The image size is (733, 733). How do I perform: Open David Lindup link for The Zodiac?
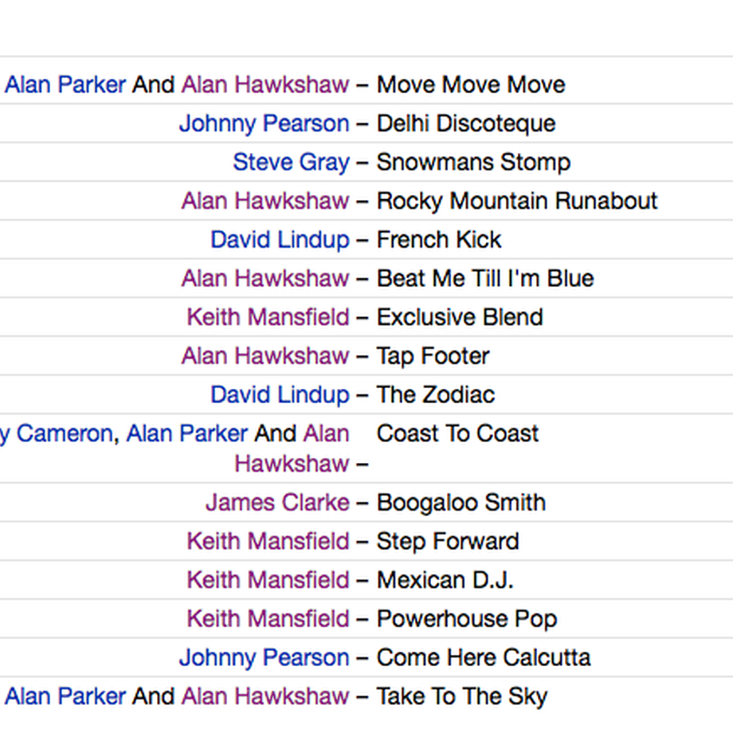[280, 395]
